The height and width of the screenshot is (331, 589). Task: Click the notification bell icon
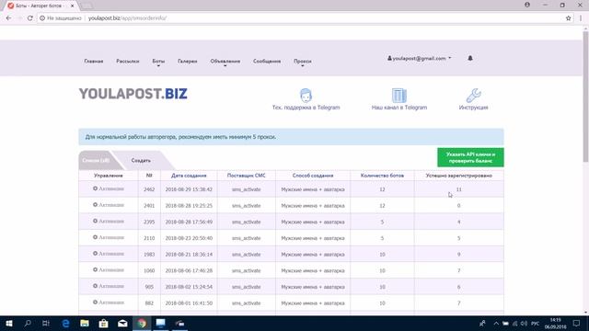(x=470, y=58)
